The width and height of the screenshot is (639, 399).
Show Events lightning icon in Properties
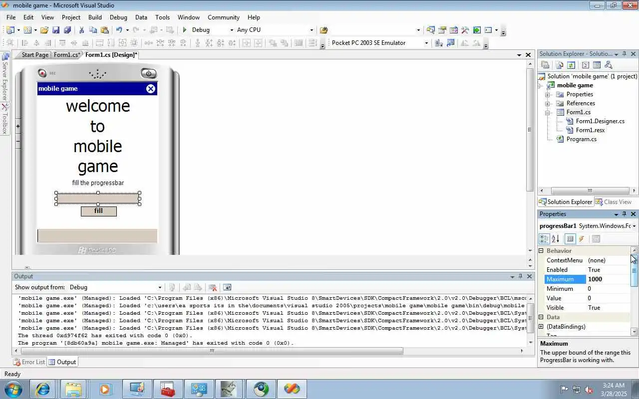pyautogui.click(x=582, y=239)
